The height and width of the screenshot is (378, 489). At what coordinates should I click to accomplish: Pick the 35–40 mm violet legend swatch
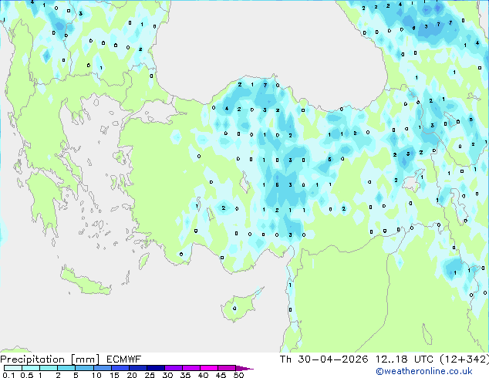(191, 368)
